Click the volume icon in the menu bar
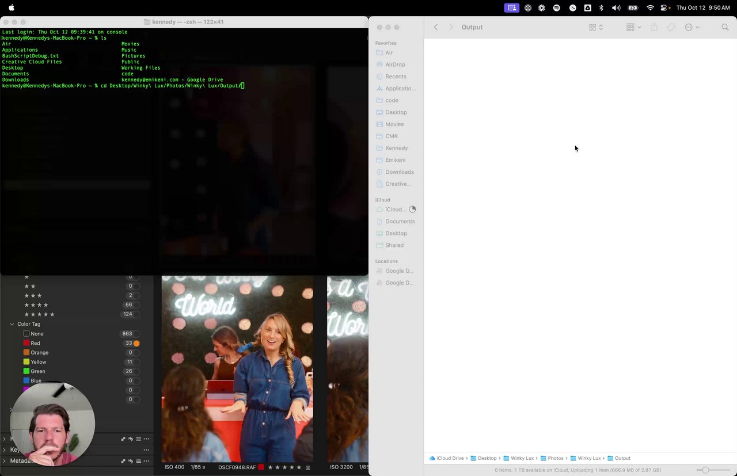The width and height of the screenshot is (737, 476). tap(616, 8)
